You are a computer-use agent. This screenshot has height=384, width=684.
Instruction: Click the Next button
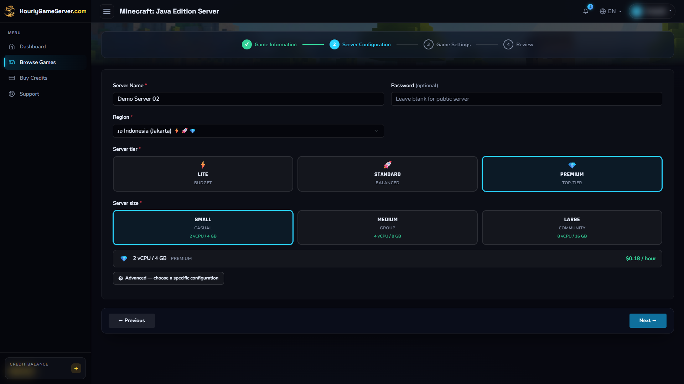[648, 321]
